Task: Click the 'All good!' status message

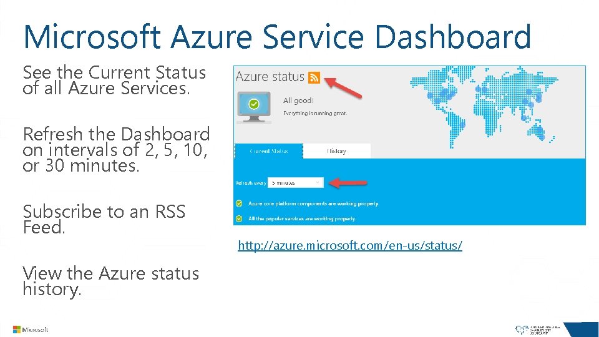Action: [x=298, y=100]
